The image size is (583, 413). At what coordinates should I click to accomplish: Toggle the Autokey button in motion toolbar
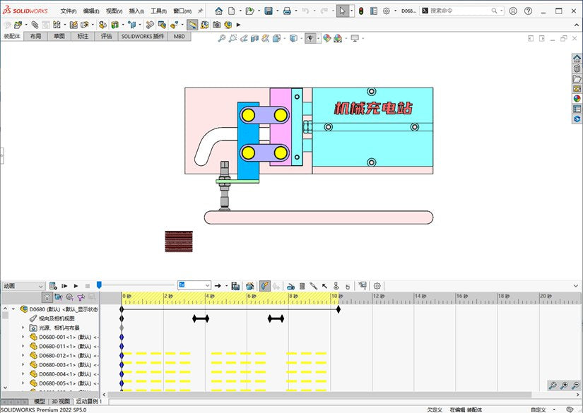click(x=265, y=286)
